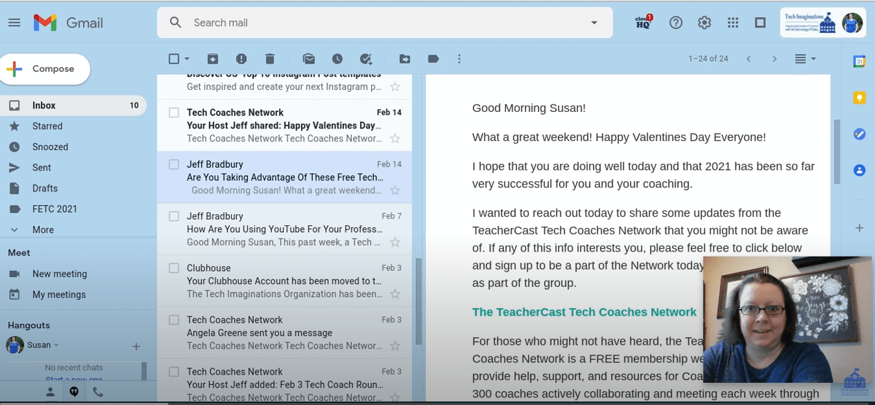
Task: Mark as unread envelope icon
Action: point(309,59)
